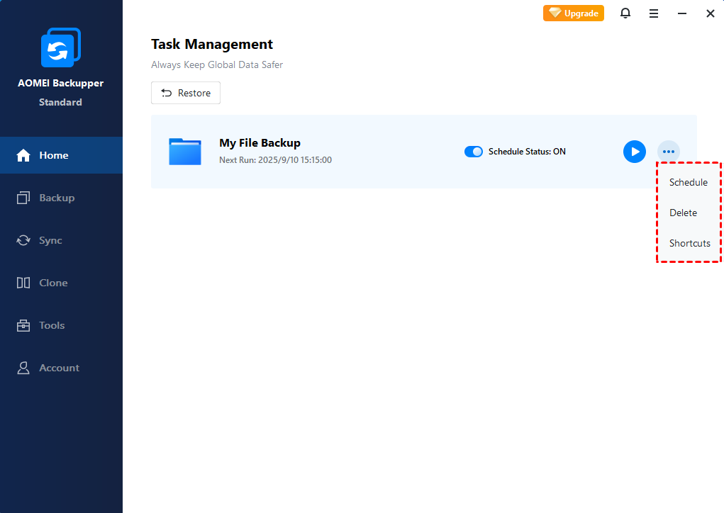The image size is (724, 513).
Task: Click the Standard edition label
Action: point(60,102)
